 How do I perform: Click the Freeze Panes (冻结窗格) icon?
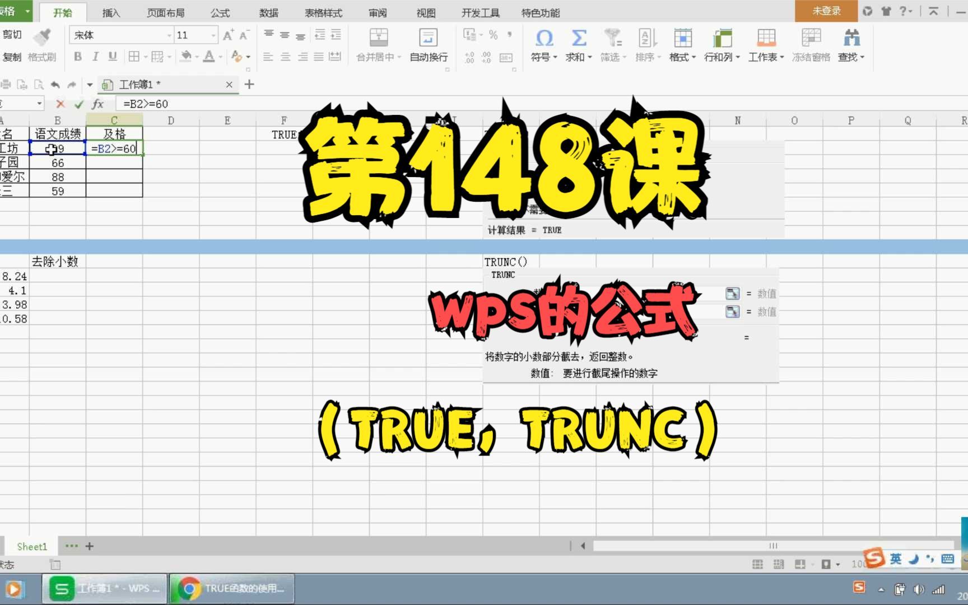tap(811, 39)
